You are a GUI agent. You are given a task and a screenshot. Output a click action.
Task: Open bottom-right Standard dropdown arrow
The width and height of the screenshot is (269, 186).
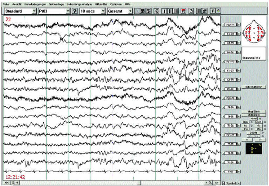[239, 183]
